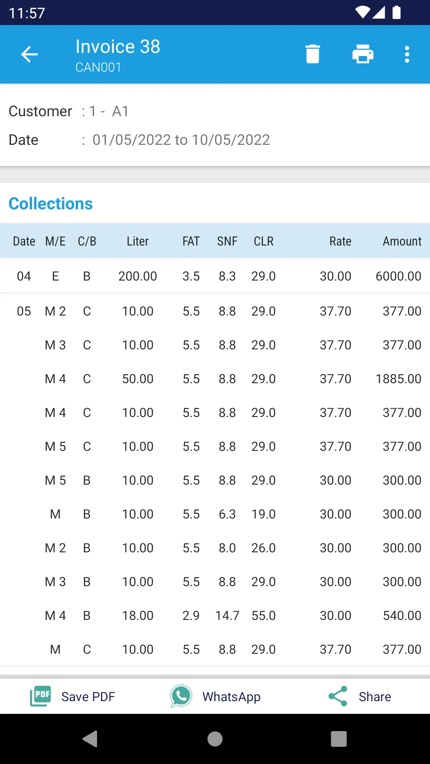Tap the CAN001 subtitle
This screenshot has width=430, height=764.
98,67
